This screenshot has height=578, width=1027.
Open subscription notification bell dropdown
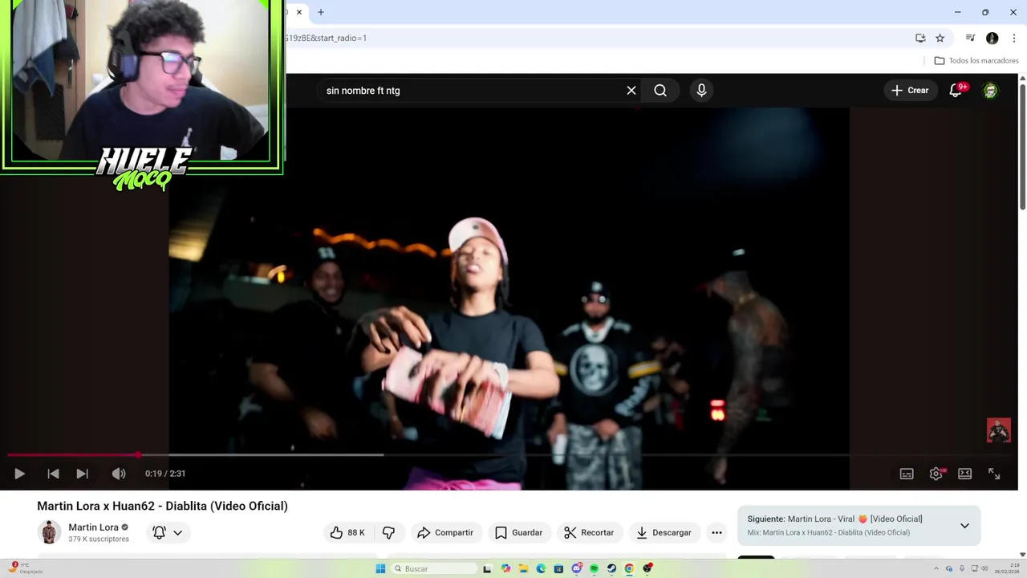coord(168,532)
